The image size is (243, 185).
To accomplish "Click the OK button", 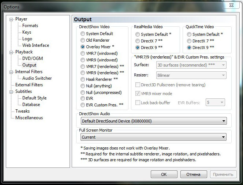I will (164, 174).
